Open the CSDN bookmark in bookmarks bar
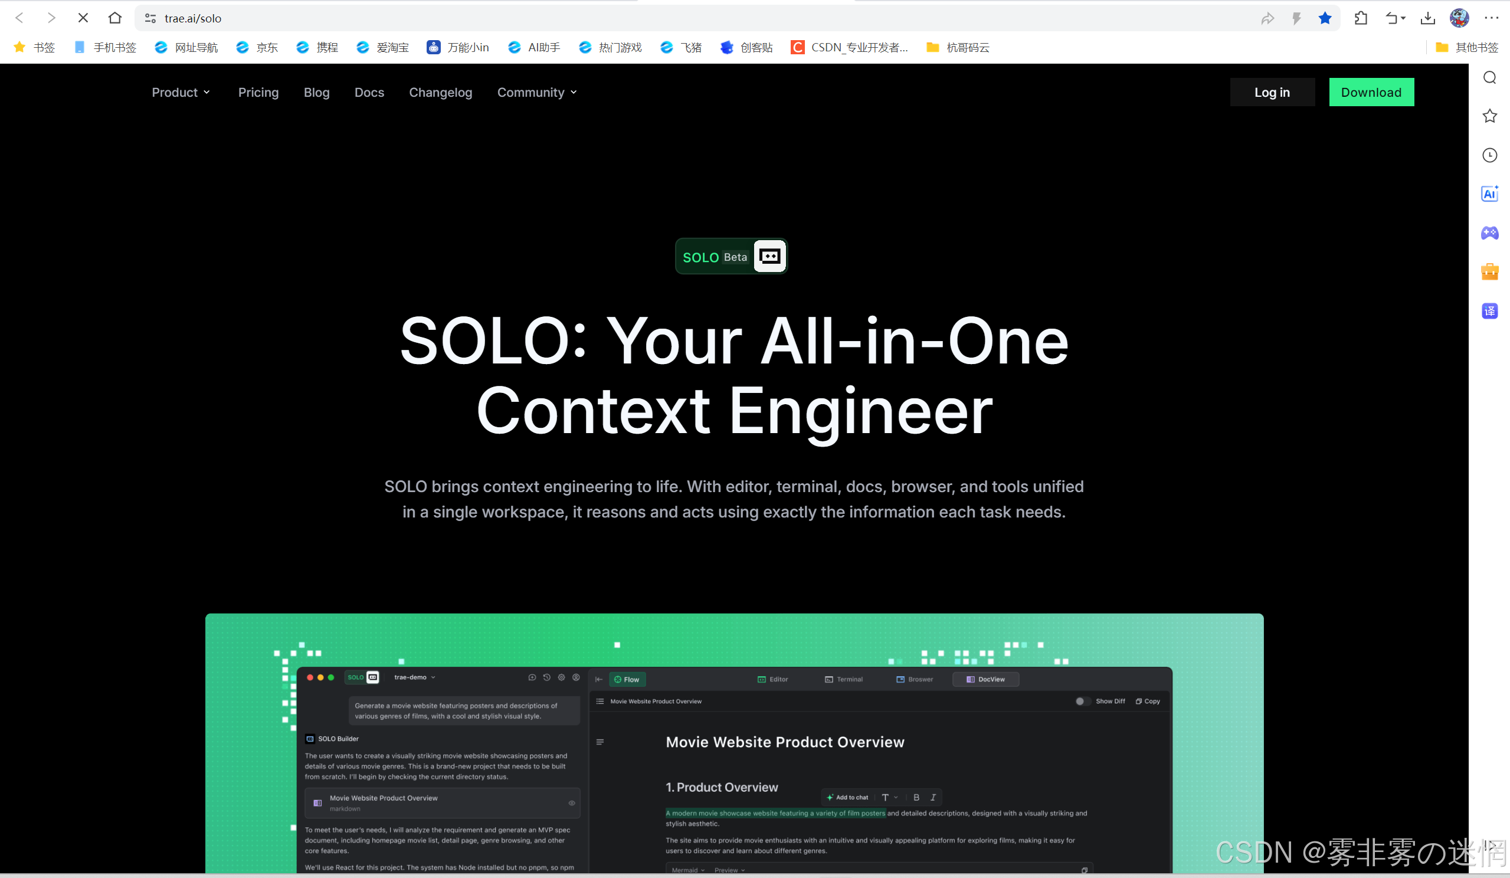Viewport: 1510px width, 878px height. (849, 47)
